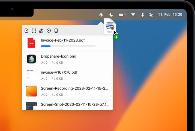
Task: Open the Bluetooth menu
Action: pos(143,15)
